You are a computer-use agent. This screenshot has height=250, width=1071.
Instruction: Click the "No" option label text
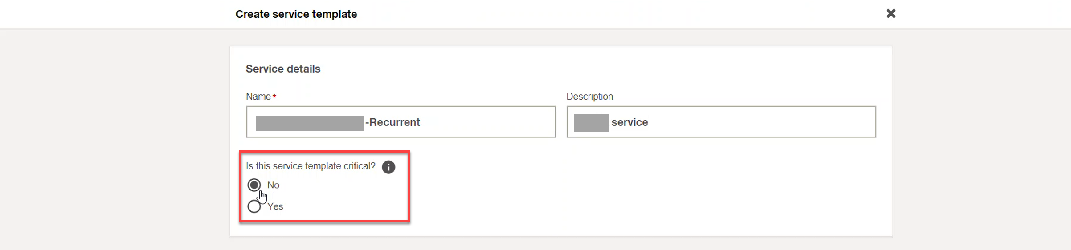[x=273, y=185]
